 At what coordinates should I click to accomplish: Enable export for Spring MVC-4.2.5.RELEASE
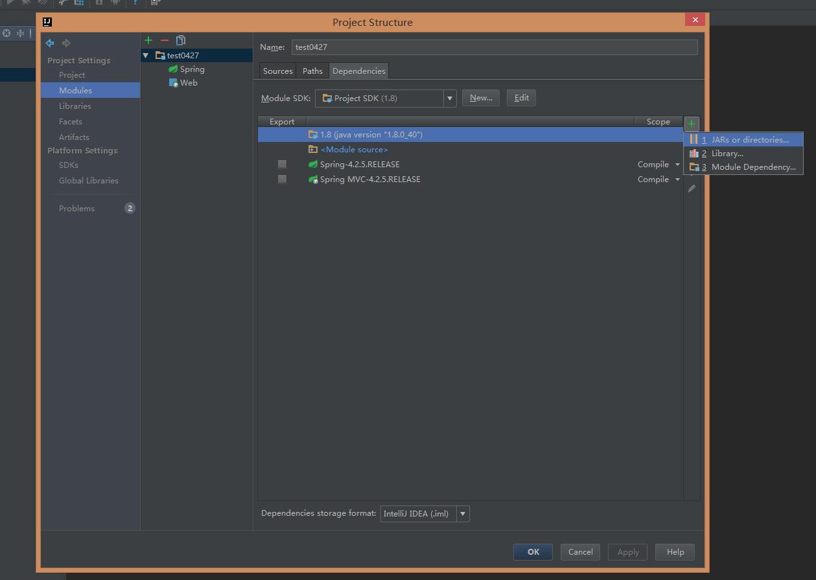(282, 180)
